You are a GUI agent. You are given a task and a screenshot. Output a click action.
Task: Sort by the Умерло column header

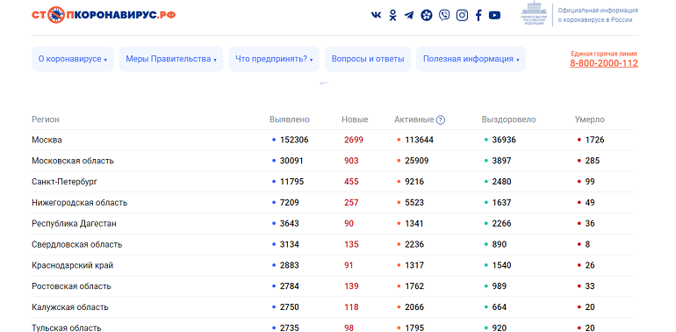tap(589, 119)
